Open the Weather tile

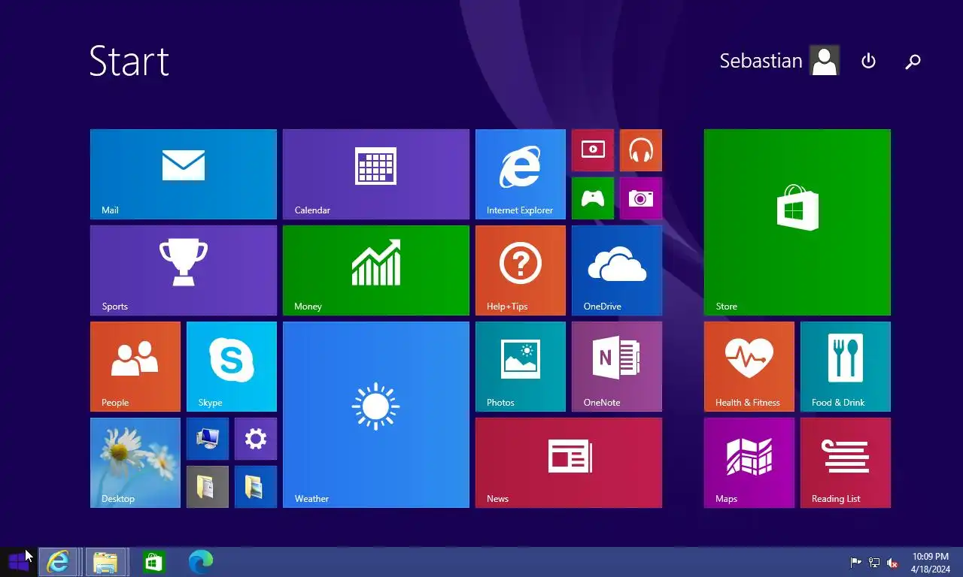[376, 415]
